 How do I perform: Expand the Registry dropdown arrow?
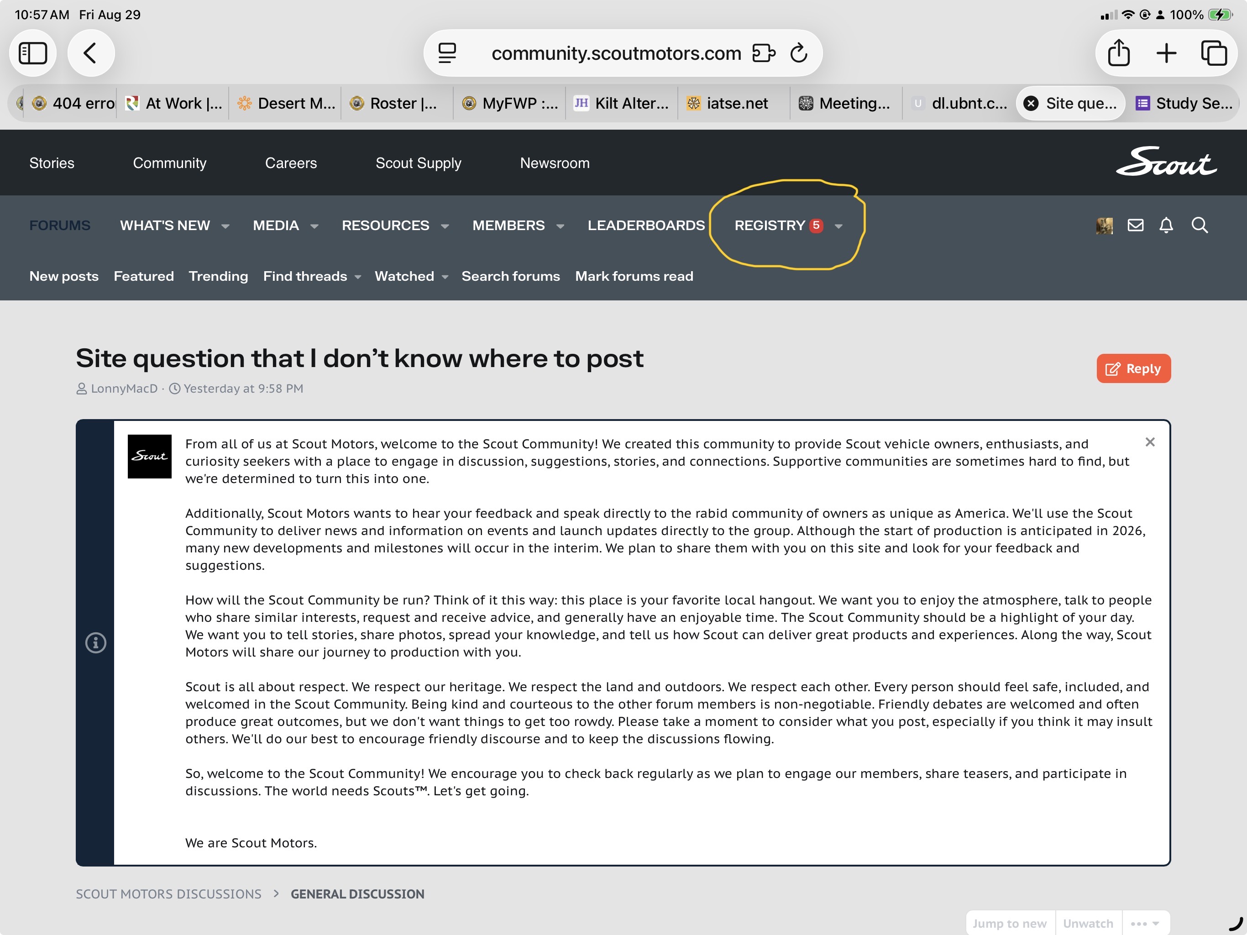click(838, 226)
